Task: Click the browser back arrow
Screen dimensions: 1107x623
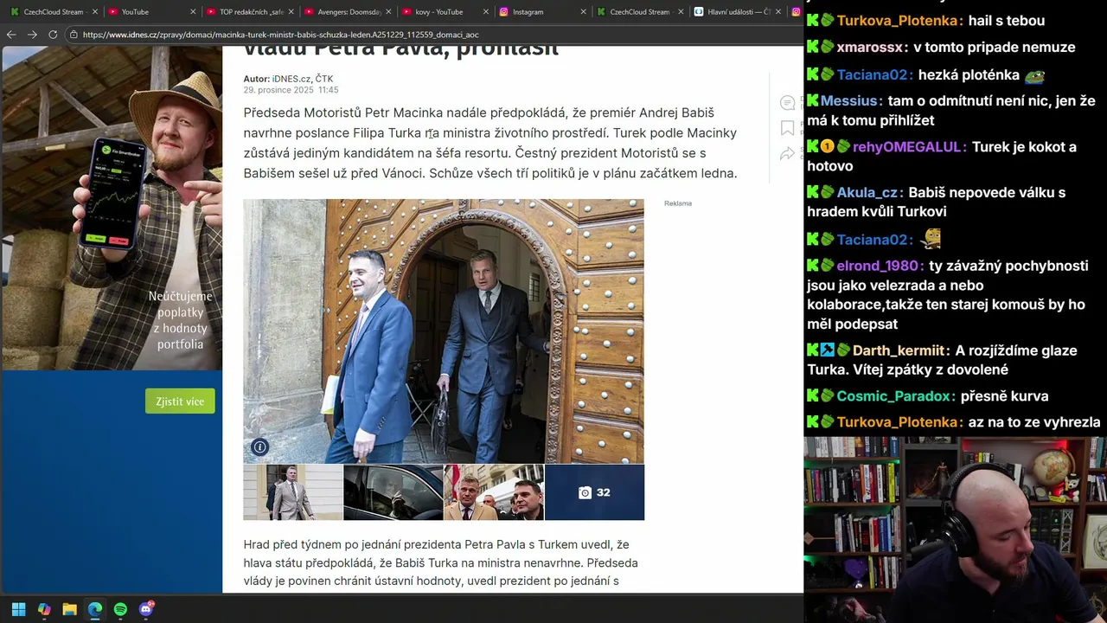Action: (11, 35)
